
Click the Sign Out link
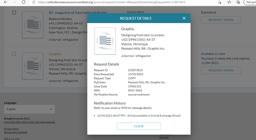[x=164, y=137]
